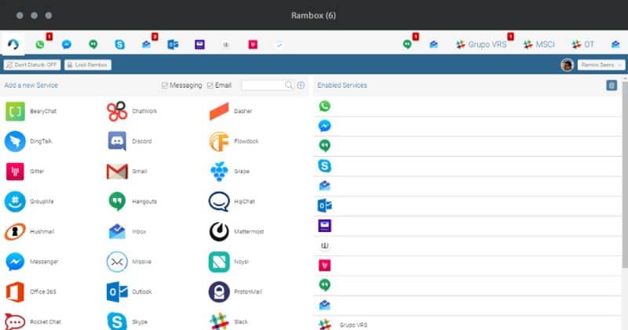Add the Grape service
628x330 pixels.
tap(229, 171)
